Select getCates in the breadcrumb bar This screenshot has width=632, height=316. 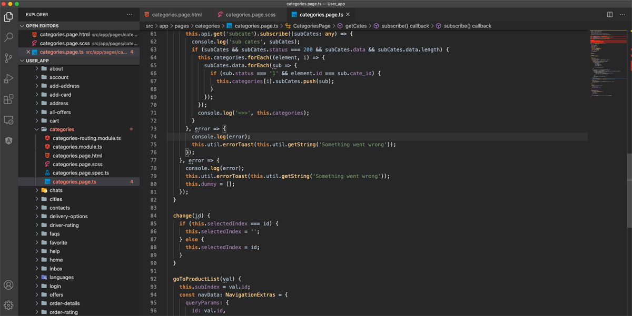(x=355, y=26)
